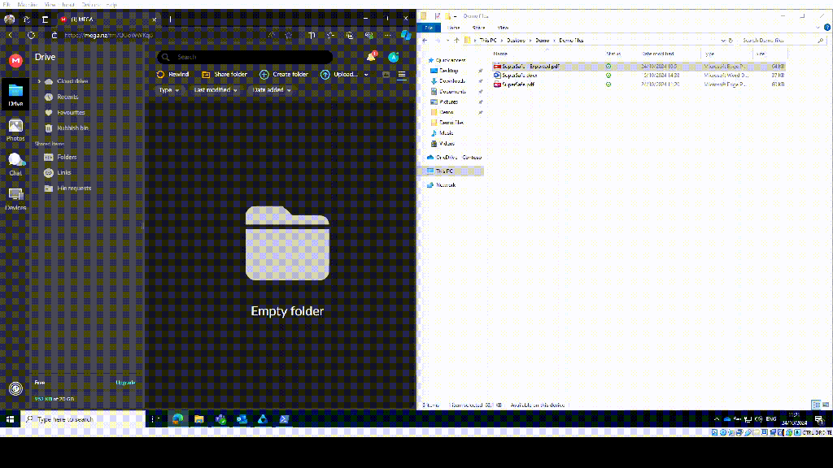Click the browser refresh button

point(32,36)
